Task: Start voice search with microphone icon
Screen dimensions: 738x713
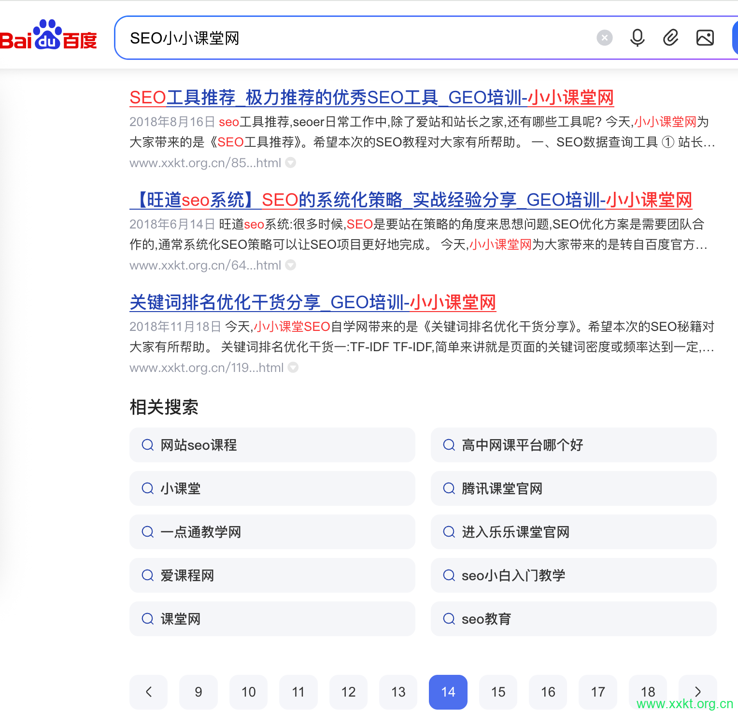Action: pyautogui.click(x=638, y=38)
